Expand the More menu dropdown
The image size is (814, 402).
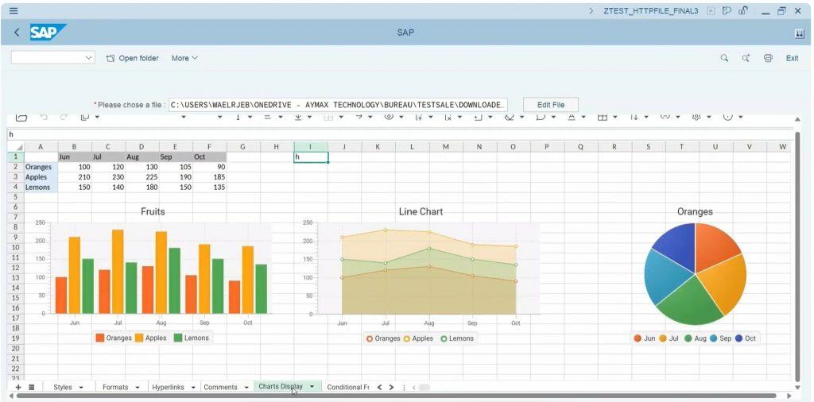tap(184, 58)
